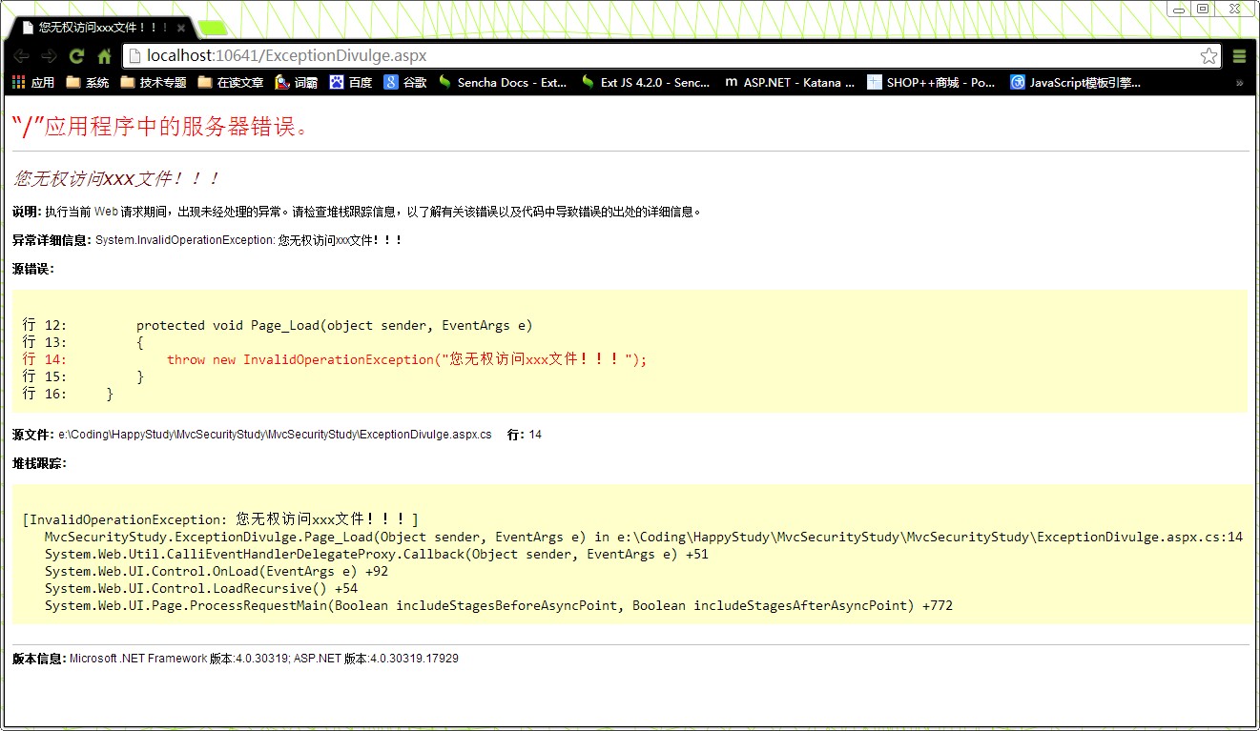
Task: Go to the home page icon
Action: (104, 56)
